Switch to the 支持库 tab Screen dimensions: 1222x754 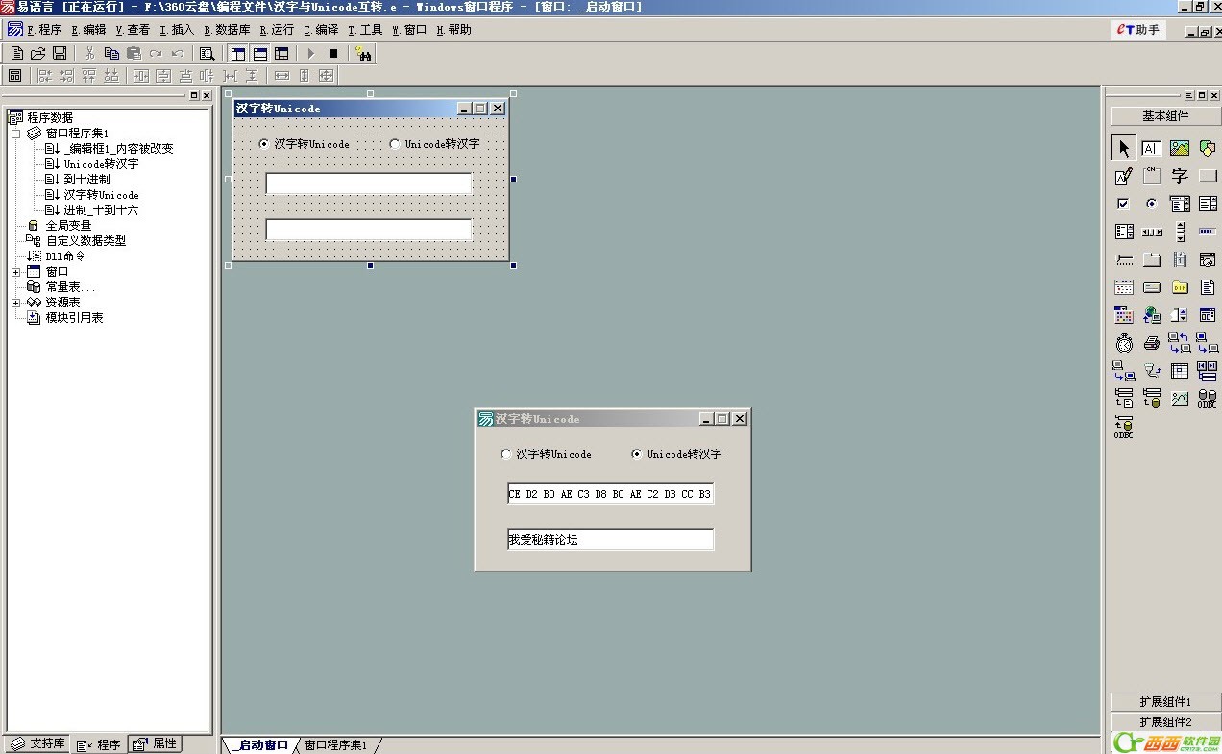click(x=38, y=743)
